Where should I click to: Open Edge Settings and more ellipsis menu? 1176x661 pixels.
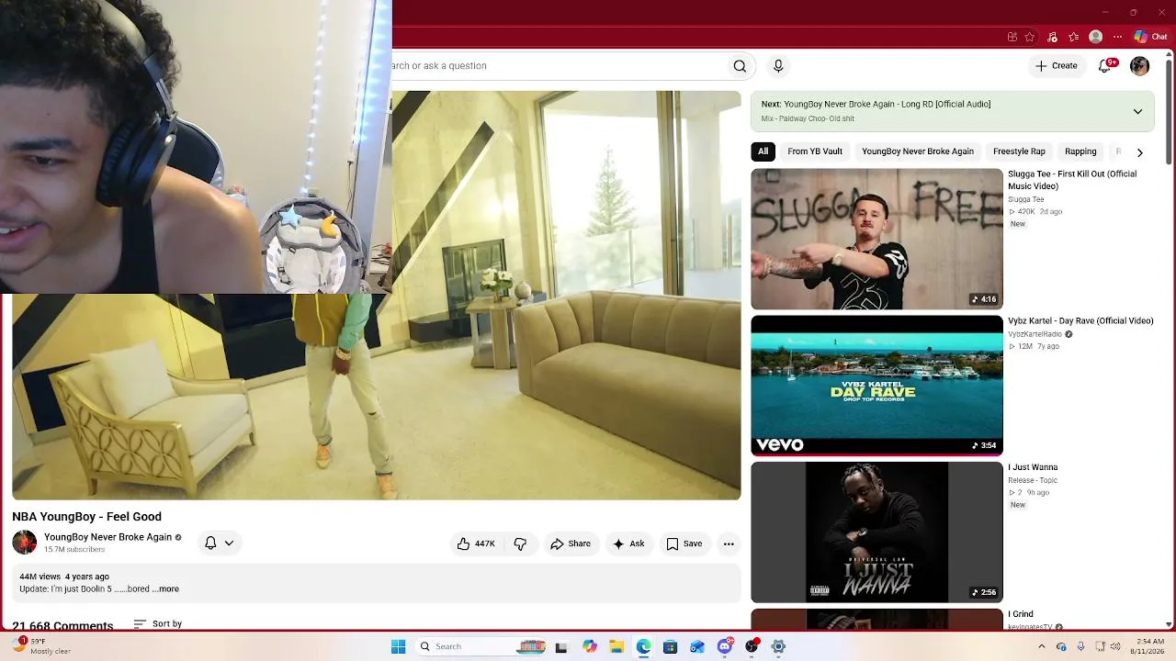pyautogui.click(x=1117, y=38)
